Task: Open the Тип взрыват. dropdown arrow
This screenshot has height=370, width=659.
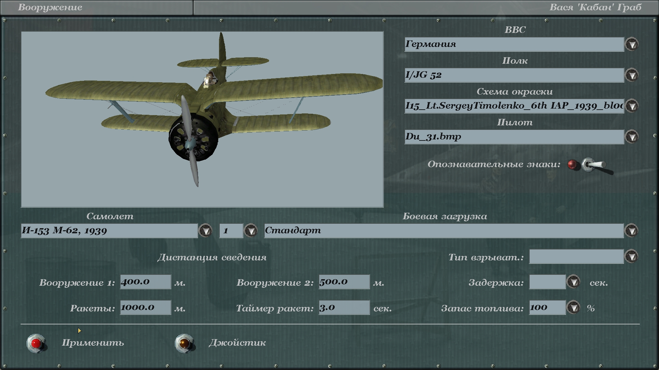Action: click(632, 257)
